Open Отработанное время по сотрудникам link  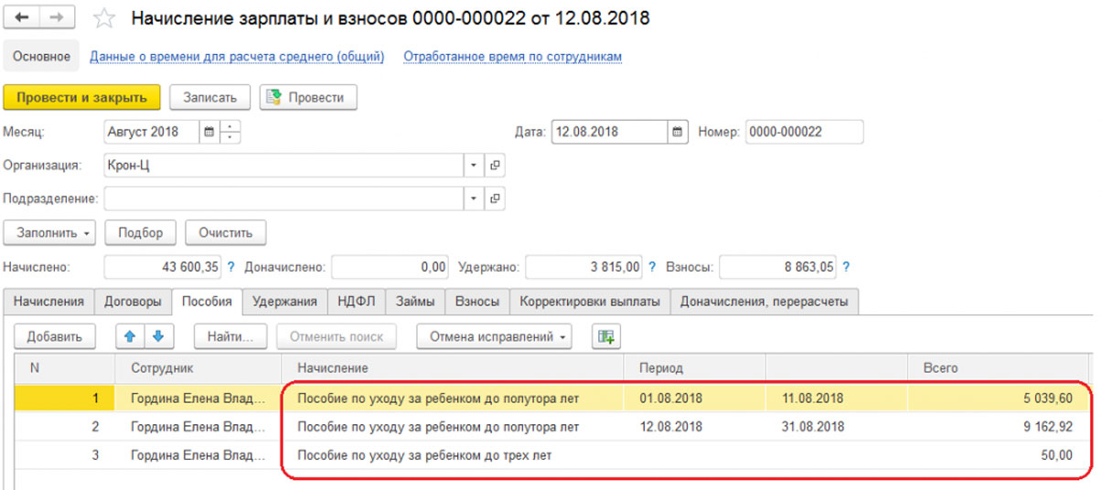[x=512, y=57]
